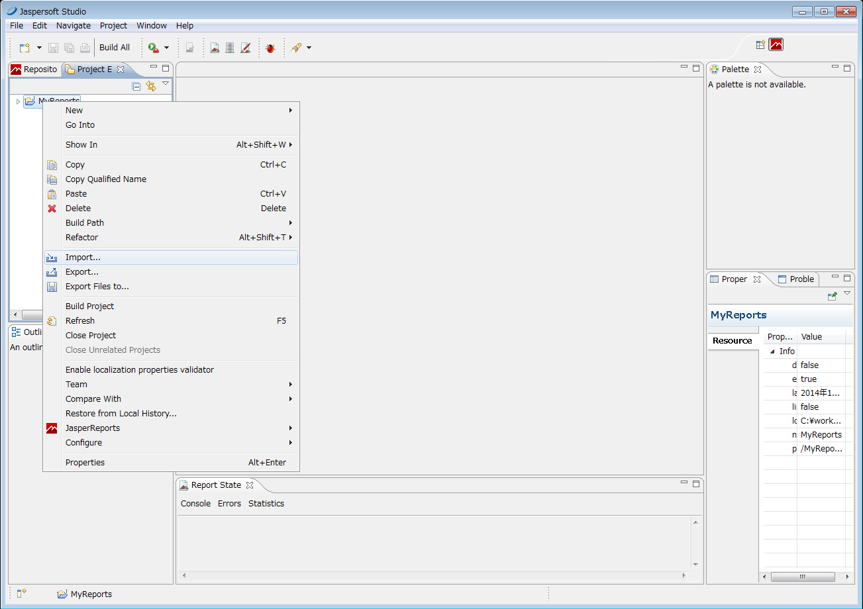Open the JasperReports submenu
Viewport: 863px width, 609px height.
93,428
